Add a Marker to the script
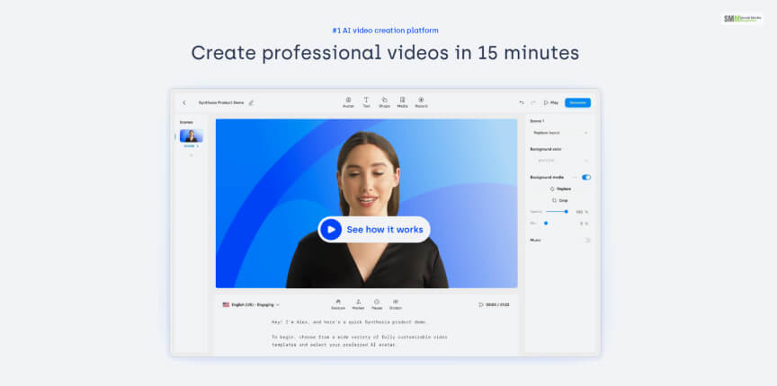Image resolution: width=777 pixels, height=386 pixels. coord(358,303)
